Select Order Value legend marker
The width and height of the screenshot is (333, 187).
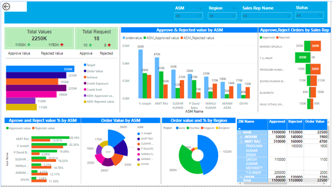[85, 71]
